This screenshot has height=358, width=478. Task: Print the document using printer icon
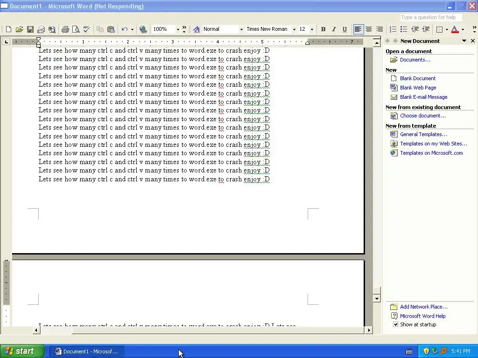(65, 29)
